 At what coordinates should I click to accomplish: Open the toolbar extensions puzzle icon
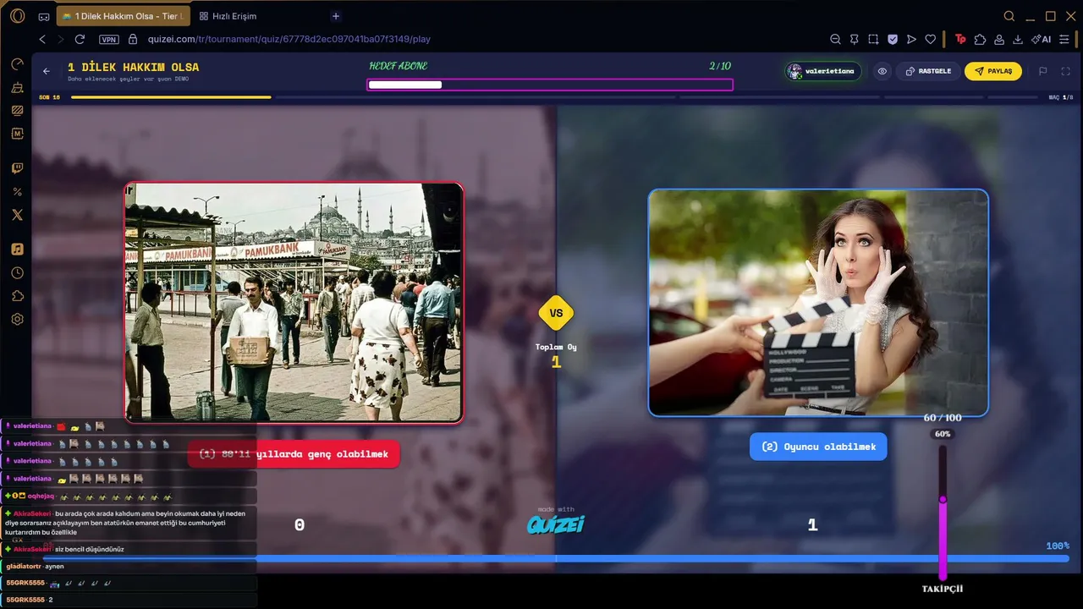(980, 39)
